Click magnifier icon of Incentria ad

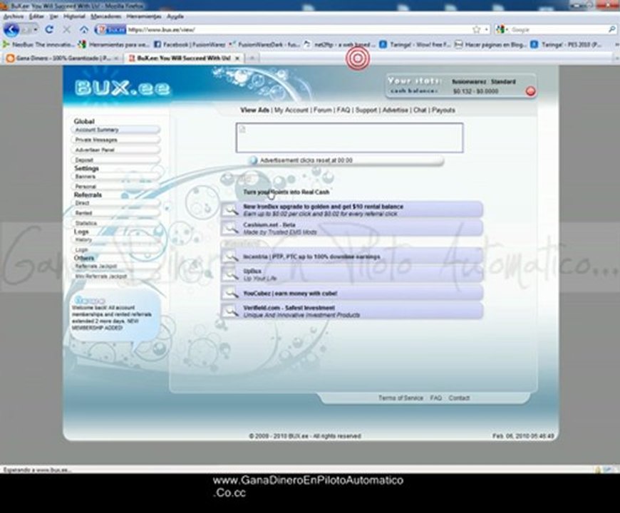point(229,256)
